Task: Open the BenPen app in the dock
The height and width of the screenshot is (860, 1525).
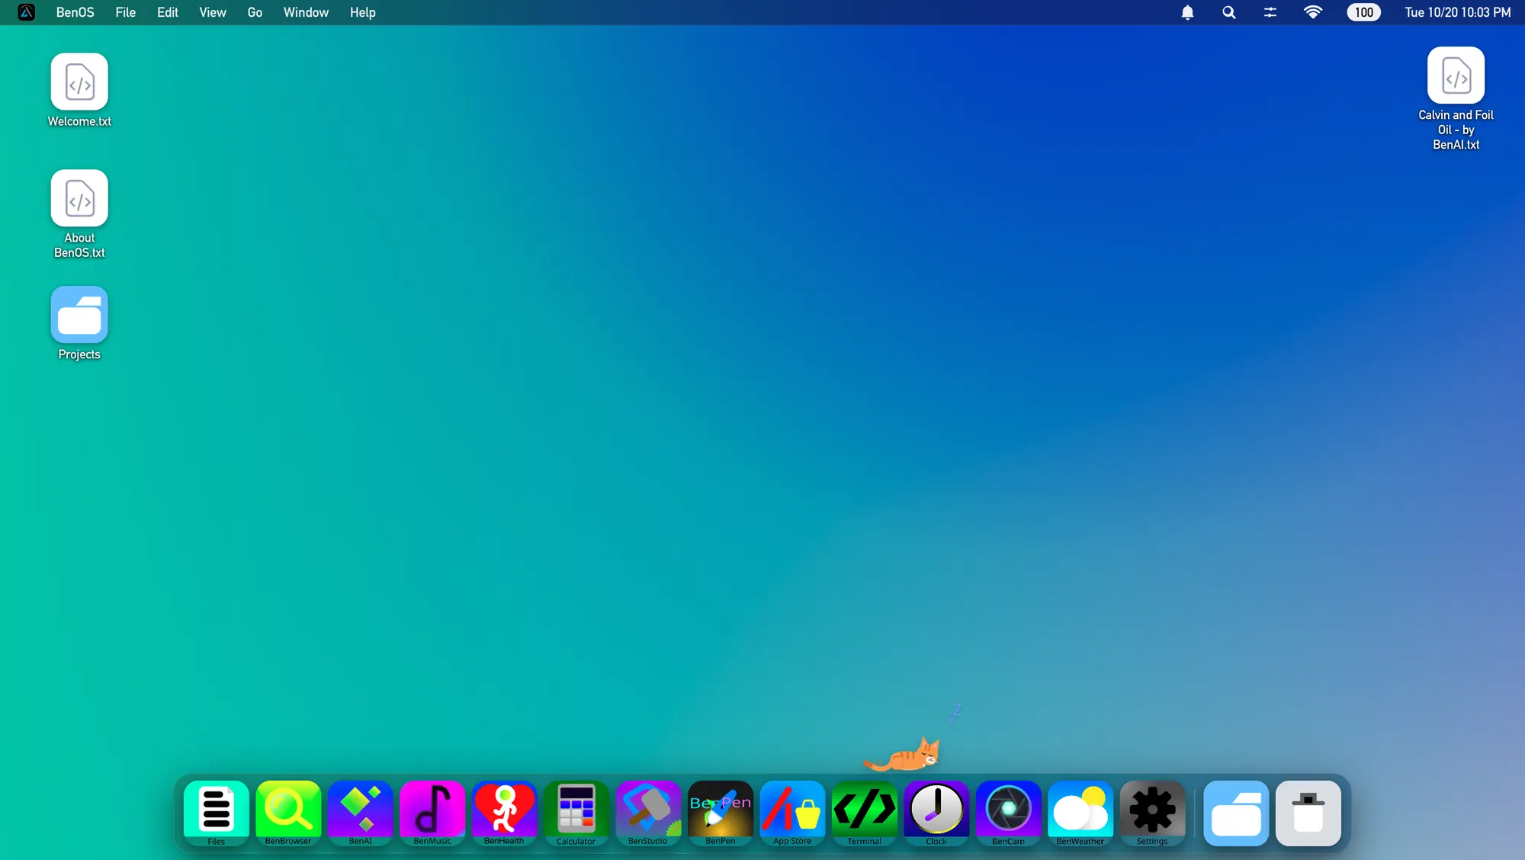Action: coord(720,812)
